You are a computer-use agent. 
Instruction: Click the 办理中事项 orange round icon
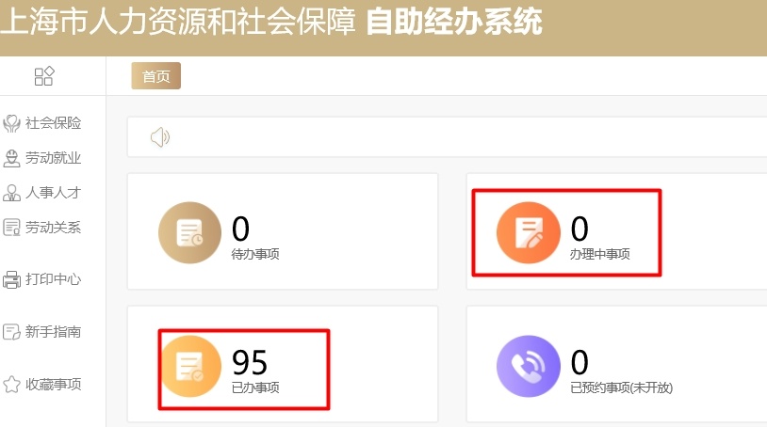[x=529, y=232]
